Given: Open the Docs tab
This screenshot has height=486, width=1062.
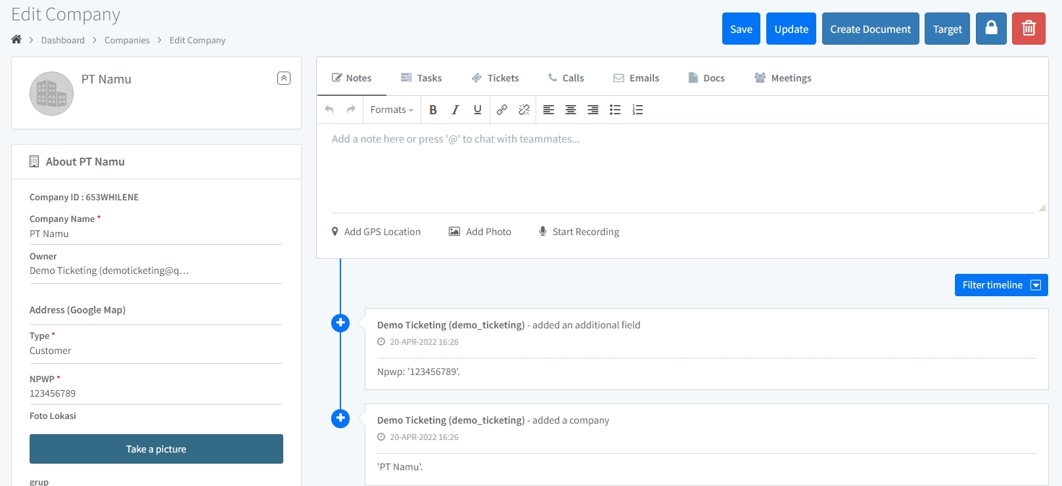Looking at the screenshot, I should [706, 77].
